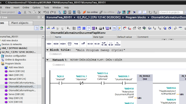
Task: Split editor space vertically icon
Action: [x=145, y=12]
